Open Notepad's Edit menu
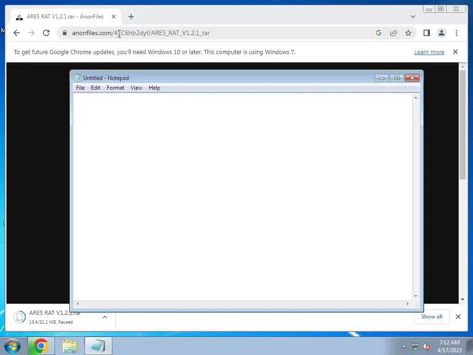Image resolution: width=473 pixels, height=355 pixels. (95, 88)
